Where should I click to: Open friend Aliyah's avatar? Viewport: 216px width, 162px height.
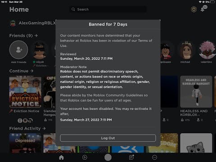coord(40,50)
